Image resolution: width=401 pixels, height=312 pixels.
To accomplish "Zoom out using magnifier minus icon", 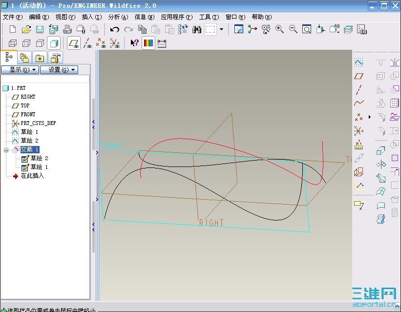I will tap(293, 29).
